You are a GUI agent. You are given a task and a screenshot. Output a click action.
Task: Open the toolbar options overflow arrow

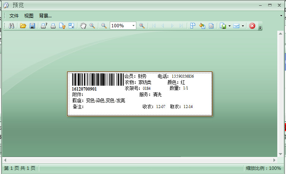pyautogui.click(x=261, y=28)
